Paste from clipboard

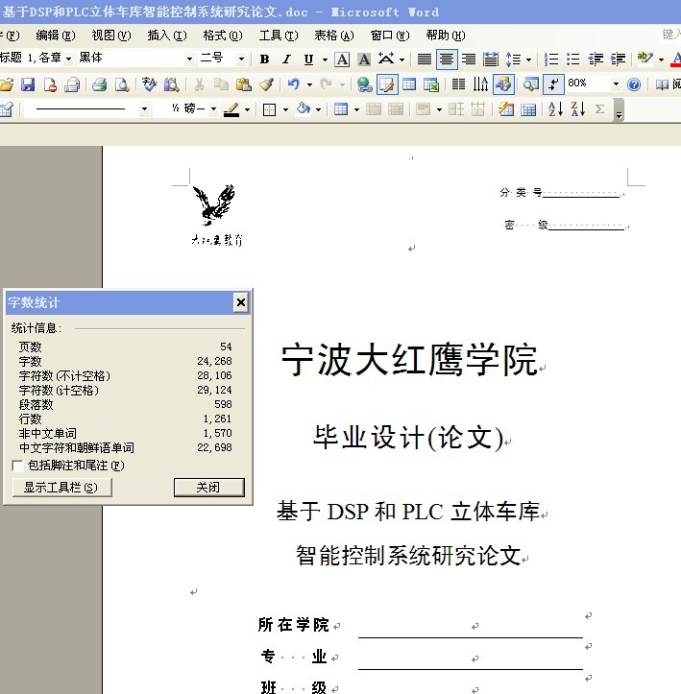(244, 84)
